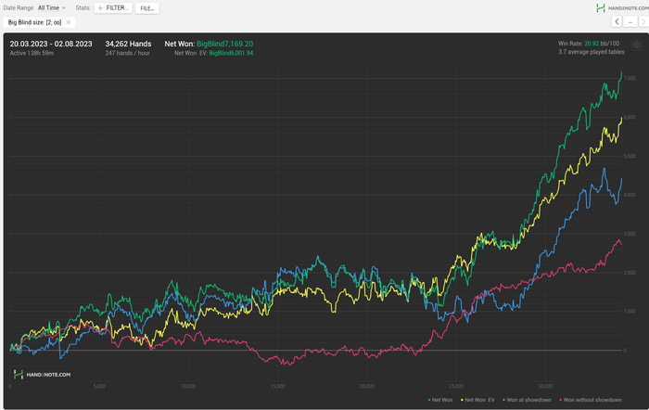Click the 3.7 average played tables text
Screen dimensions: 649x410
click(x=592, y=52)
